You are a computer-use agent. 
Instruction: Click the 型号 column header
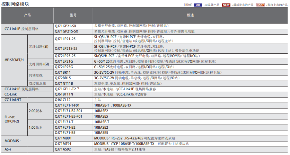(x=73, y=15)
